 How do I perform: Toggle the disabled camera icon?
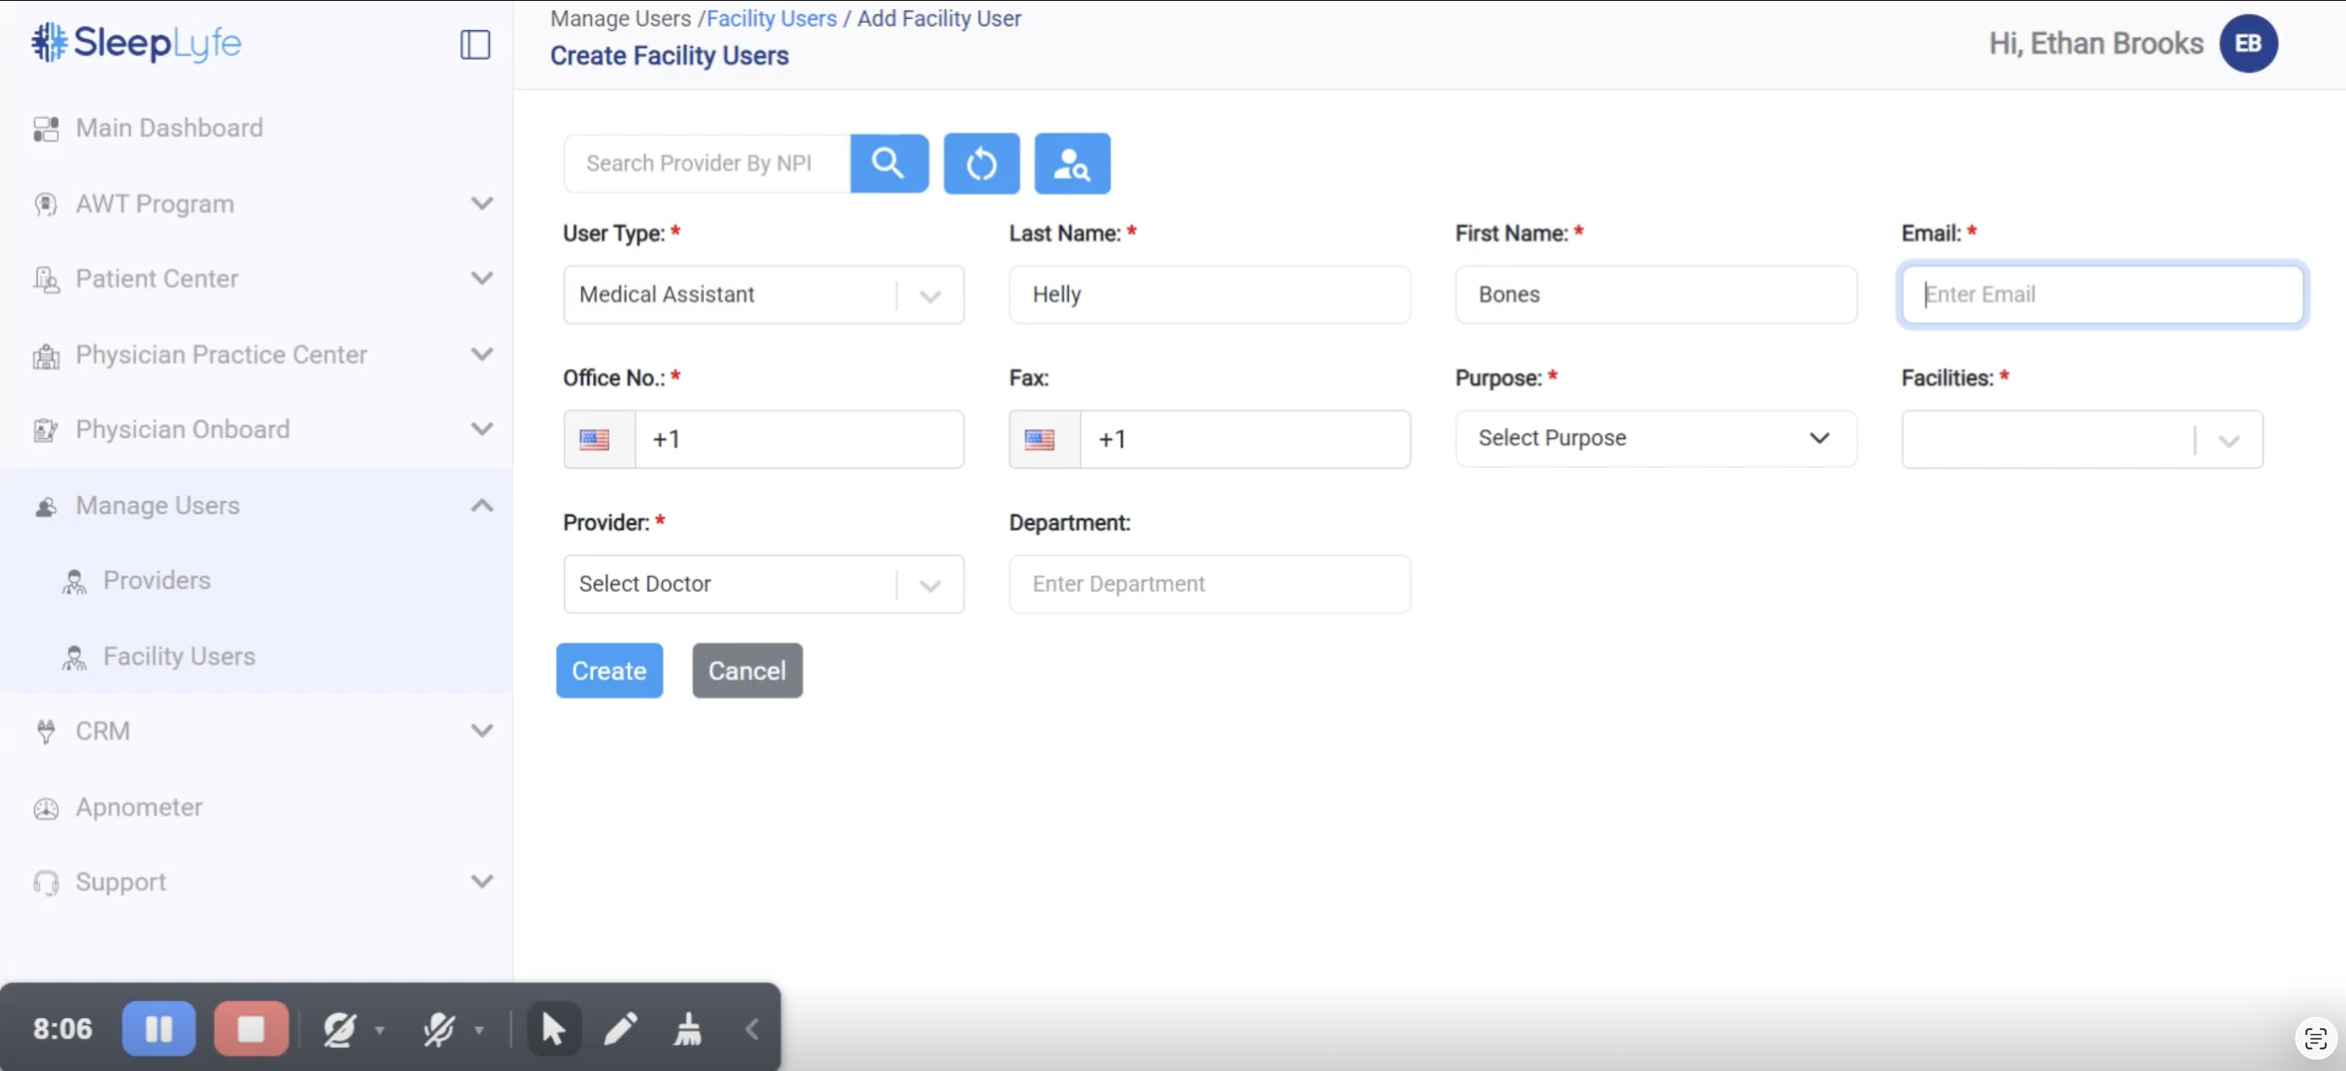(x=339, y=1029)
